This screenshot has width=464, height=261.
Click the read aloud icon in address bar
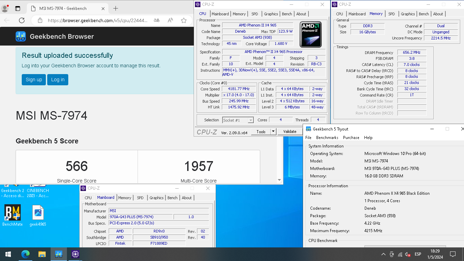pos(171,20)
